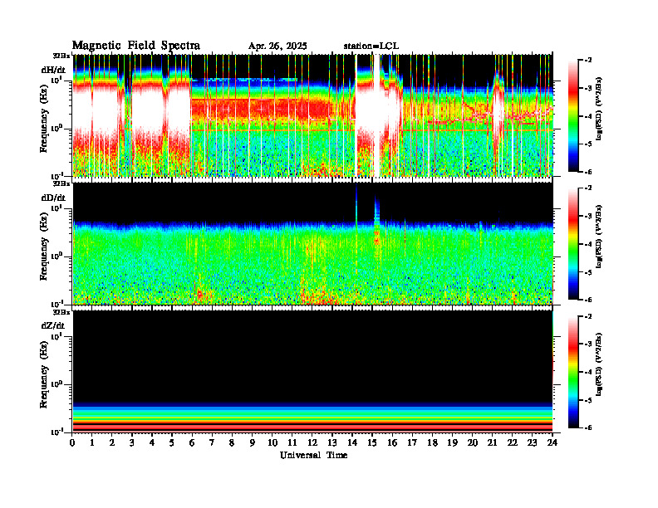This screenshot has height=508, width=658.
Task: Select the date "Apr. 26, 2025"
Action: click(x=277, y=46)
